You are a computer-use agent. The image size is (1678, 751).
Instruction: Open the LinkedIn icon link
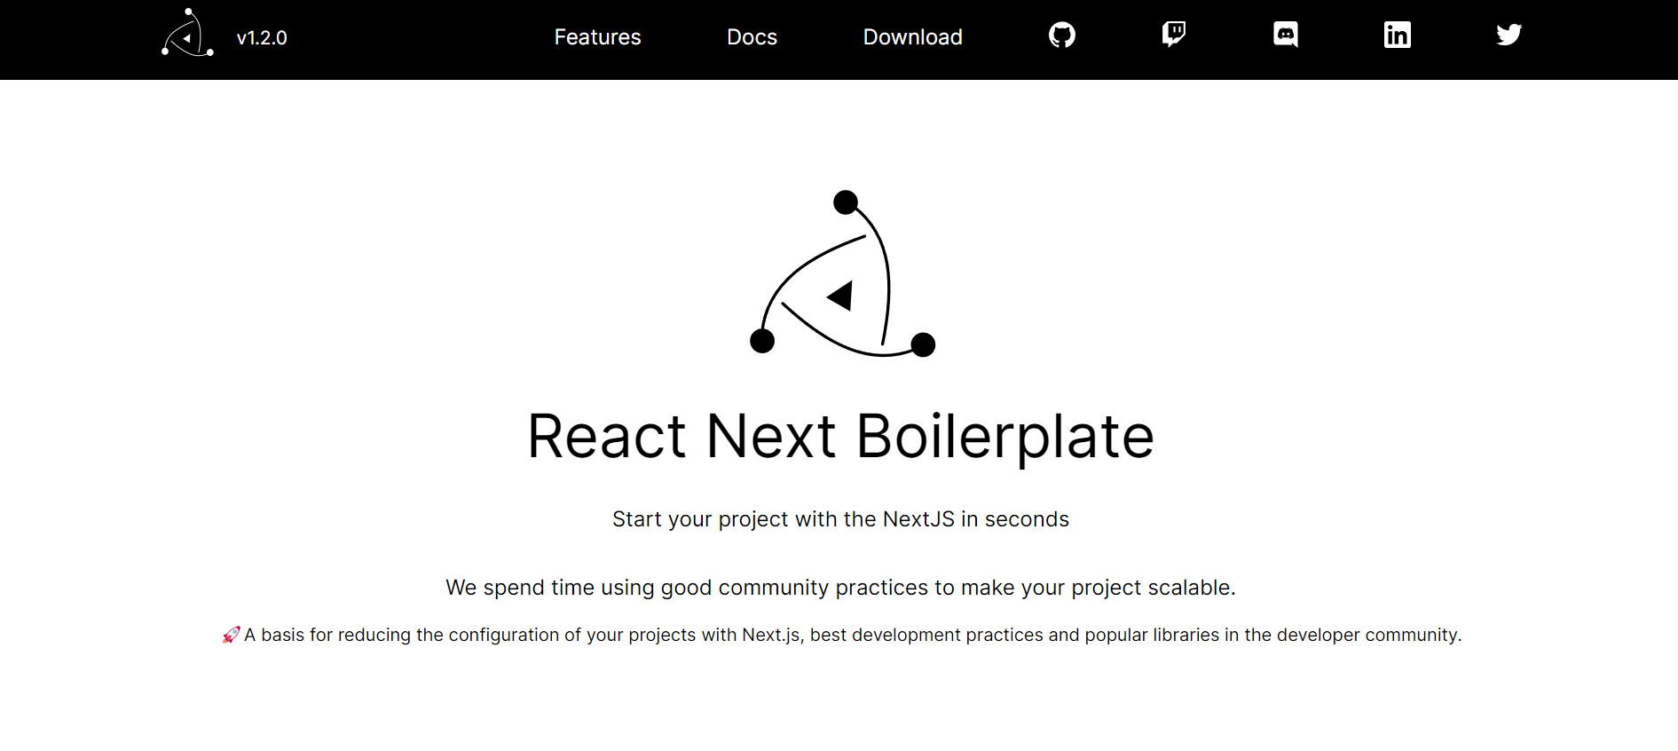(1398, 35)
